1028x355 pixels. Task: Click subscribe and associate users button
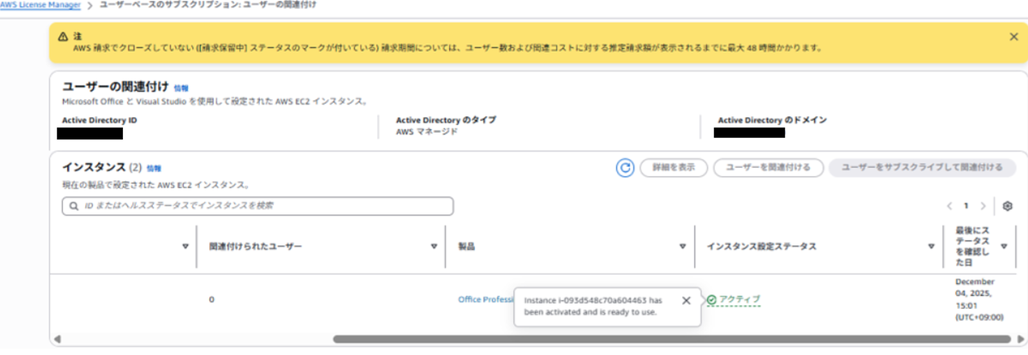[x=922, y=168]
